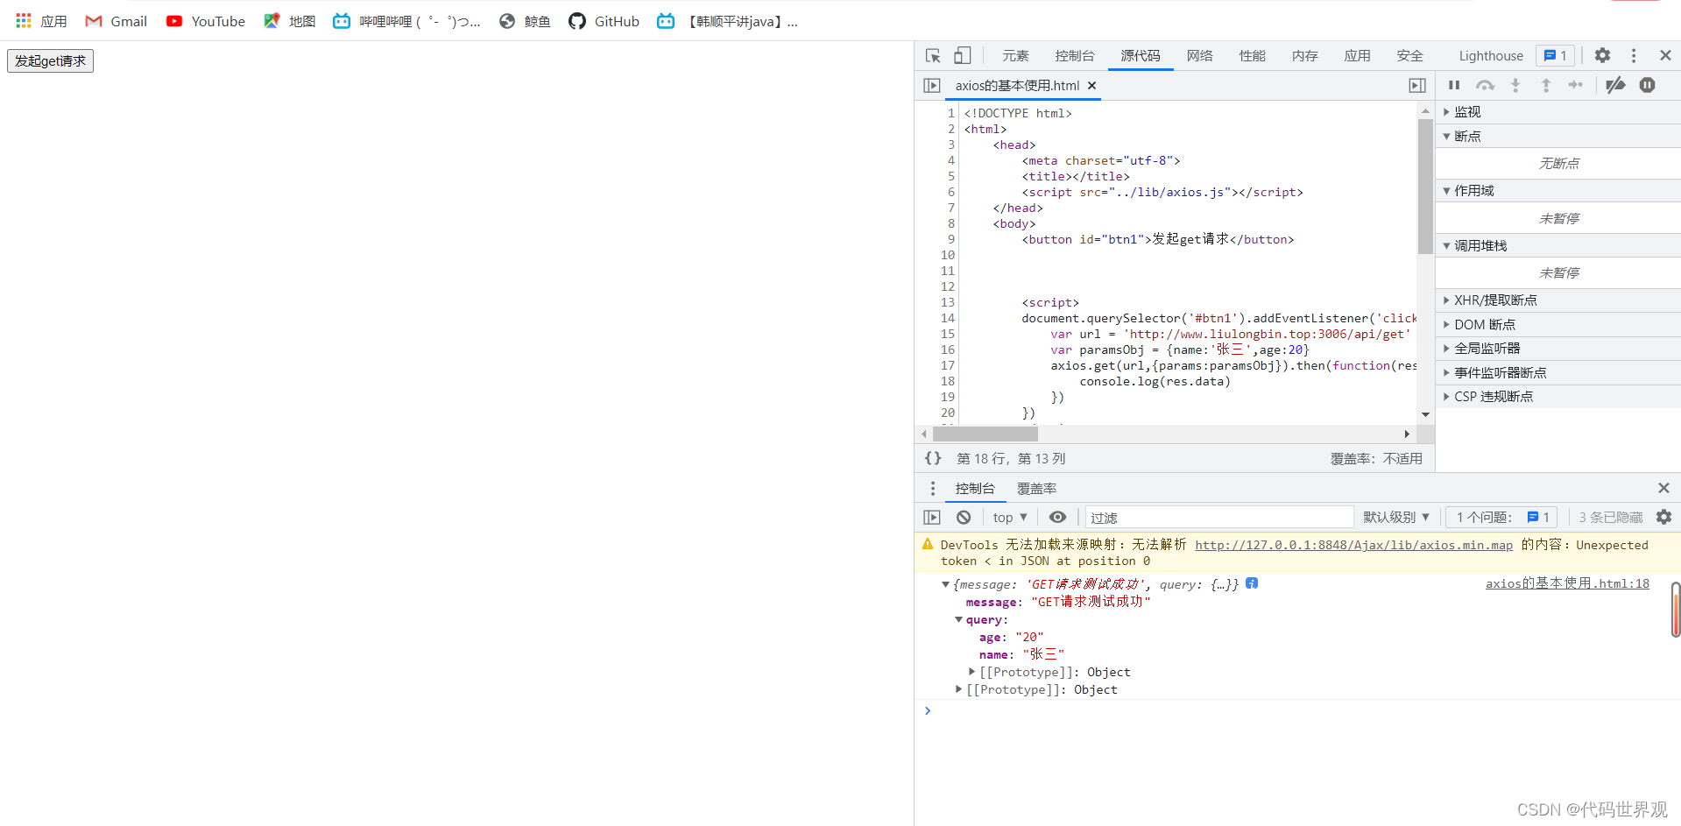Open the 韩顺平讲java bookmark
The width and height of the screenshot is (1681, 826).
click(x=728, y=21)
